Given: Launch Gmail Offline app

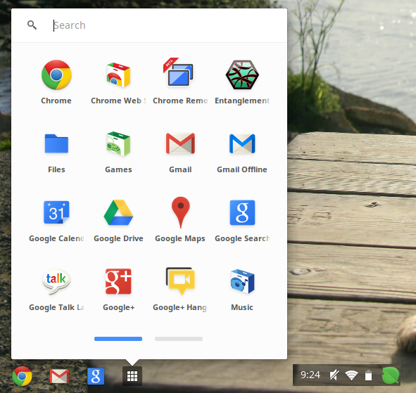Looking at the screenshot, I should pyautogui.click(x=242, y=143).
